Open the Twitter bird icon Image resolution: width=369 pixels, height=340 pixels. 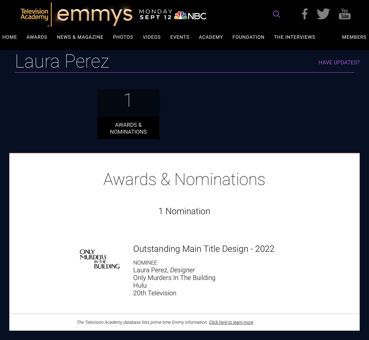323,14
